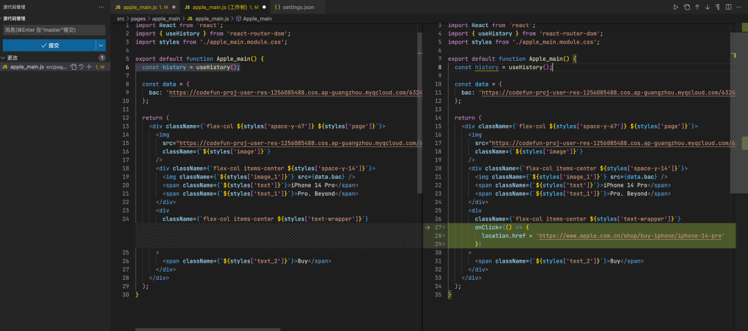Discard changes for apple_main.js
This screenshot has width=748, height=331.
81,67
